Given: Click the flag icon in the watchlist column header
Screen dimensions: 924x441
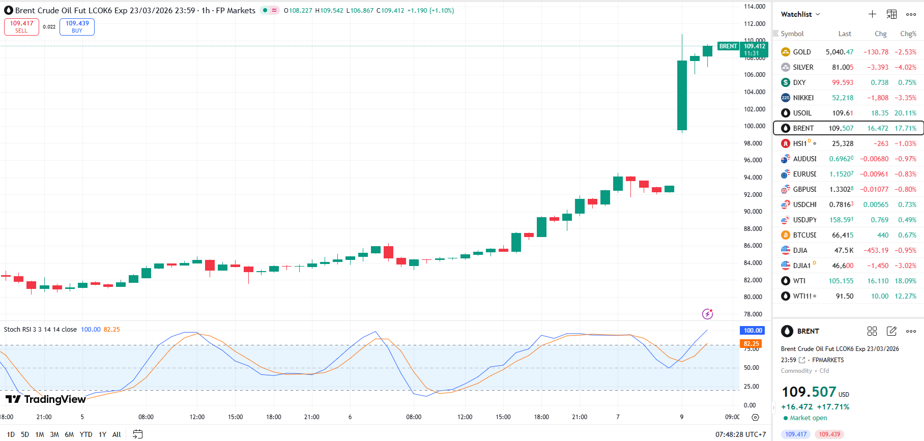Looking at the screenshot, I should click(x=776, y=34).
